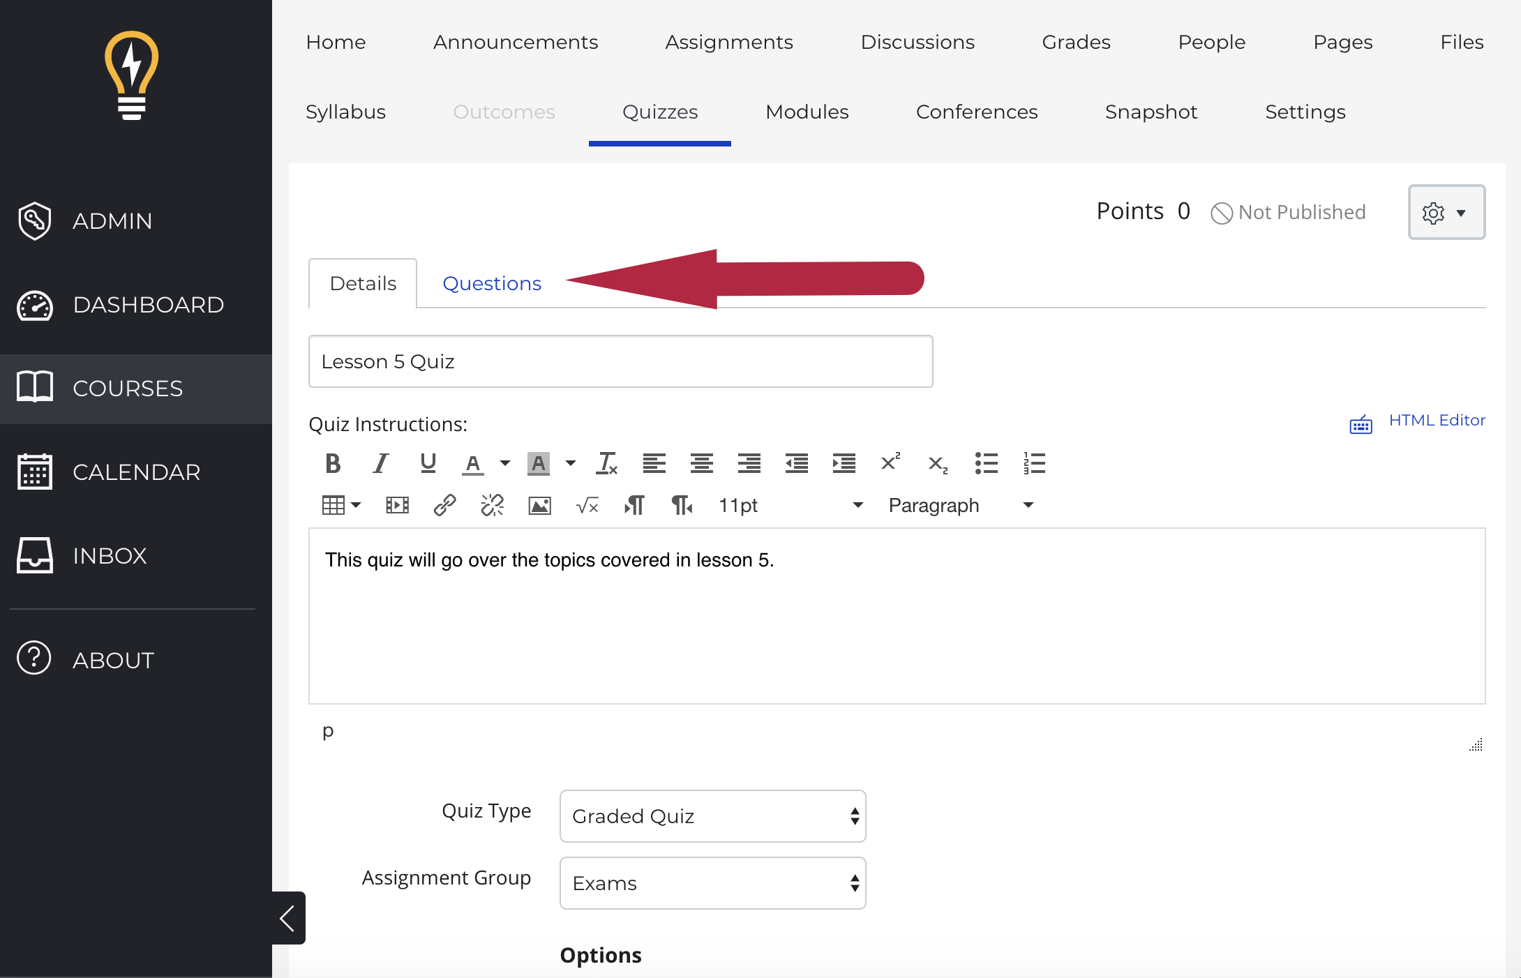Open the Announcements tab
Image resolution: width=1521 pixels, height=978 pixels.
516,43
